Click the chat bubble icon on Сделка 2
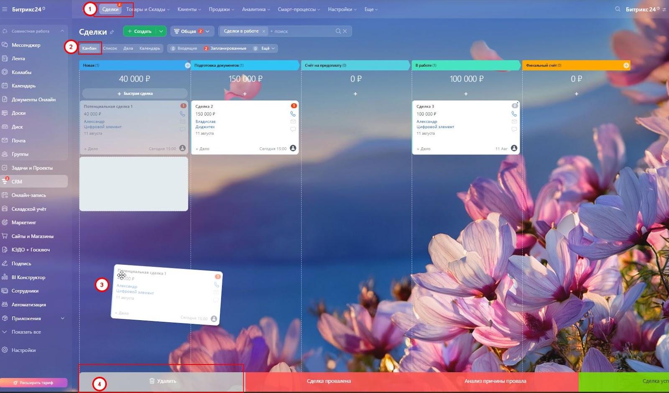 point(293,129)
